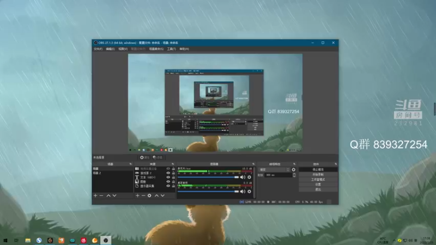This screenshot has height=245, width=436.
Task: Add a new scene with plus icon
Action: pyautogui.click(x=95, y=196)
